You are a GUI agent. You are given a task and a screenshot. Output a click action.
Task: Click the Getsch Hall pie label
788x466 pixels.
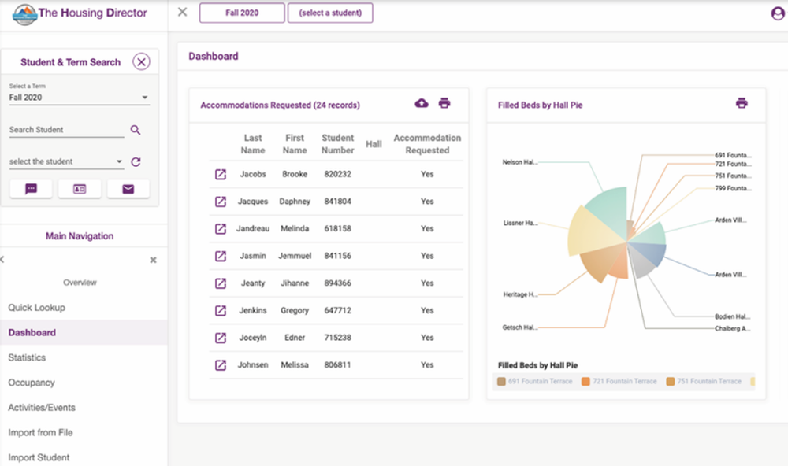click(519, 327)
